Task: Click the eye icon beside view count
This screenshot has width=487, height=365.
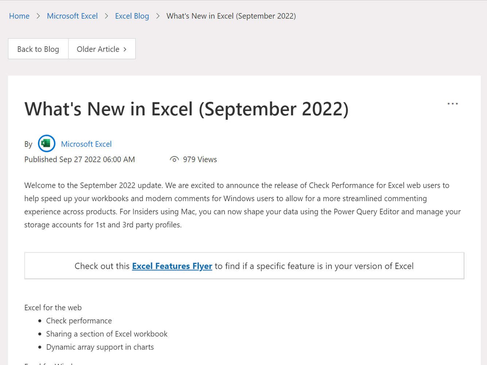Action: (174, 159)
